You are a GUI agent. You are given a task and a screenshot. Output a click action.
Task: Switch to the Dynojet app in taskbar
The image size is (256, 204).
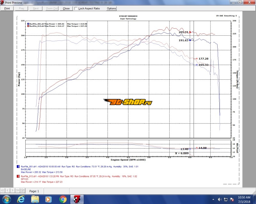(77, 200)
